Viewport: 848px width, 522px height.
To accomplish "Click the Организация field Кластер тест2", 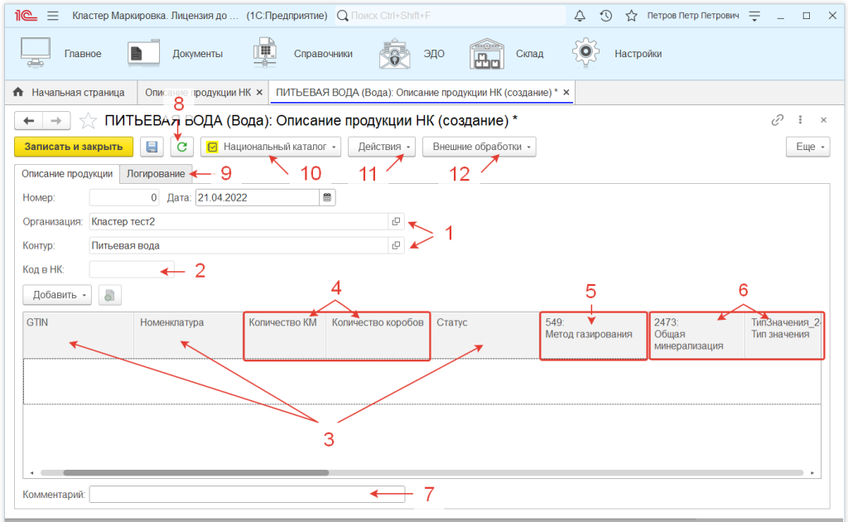I will click(238, 221).
